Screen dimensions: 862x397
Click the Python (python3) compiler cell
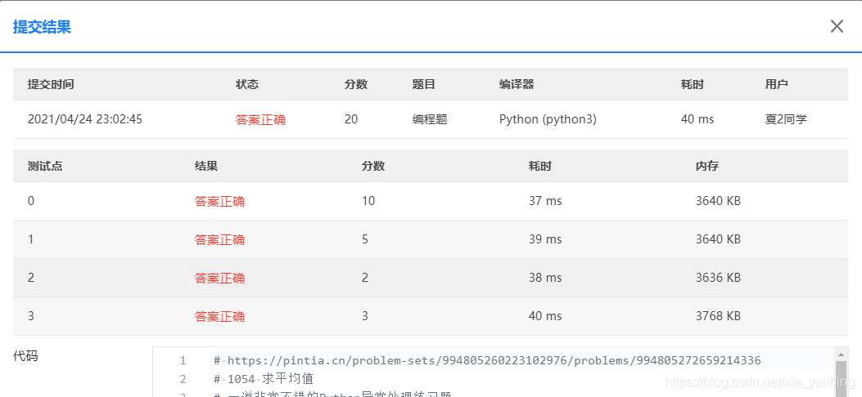(548, 119)
